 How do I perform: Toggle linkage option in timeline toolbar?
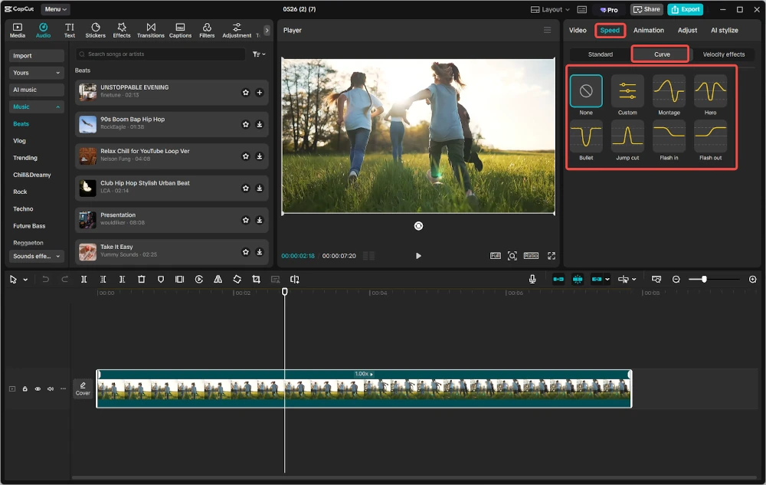(x=597, y=280)
